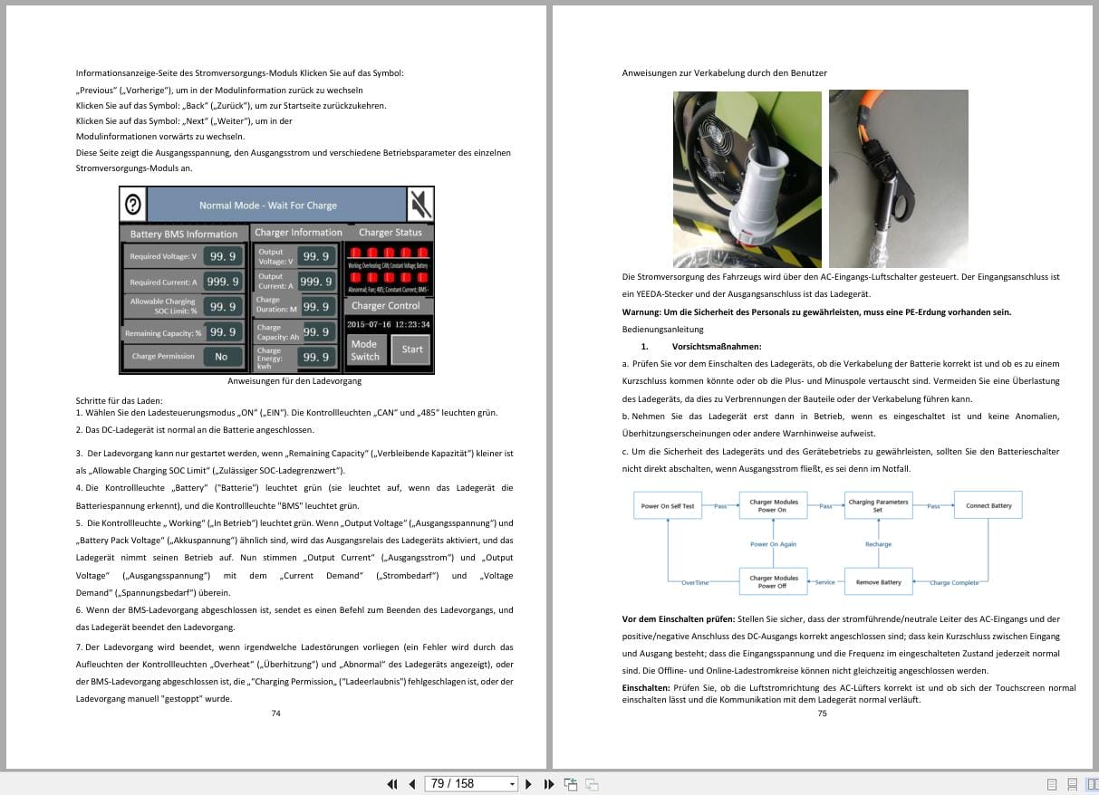Click the 'Charger Control' header
Viewport: 1099px width, 795px height.
pyautogui.click(x=385, y=306)
